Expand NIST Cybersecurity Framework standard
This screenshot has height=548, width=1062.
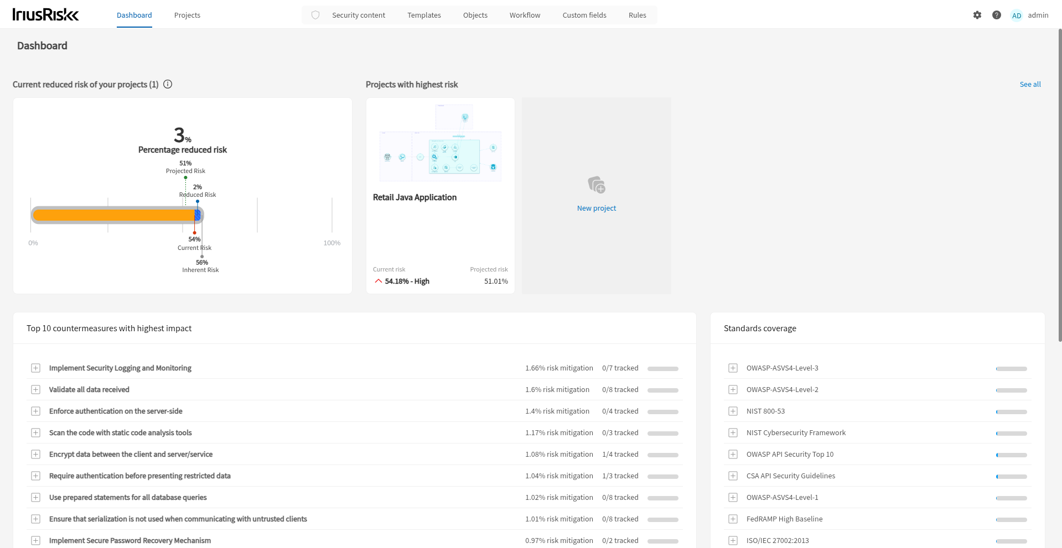(x=733, y=433)
